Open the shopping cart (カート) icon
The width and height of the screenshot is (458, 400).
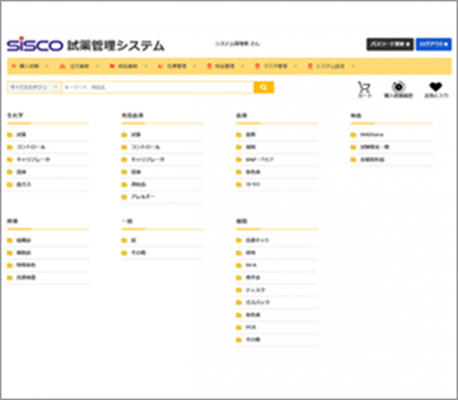click(x=364, y=89)
